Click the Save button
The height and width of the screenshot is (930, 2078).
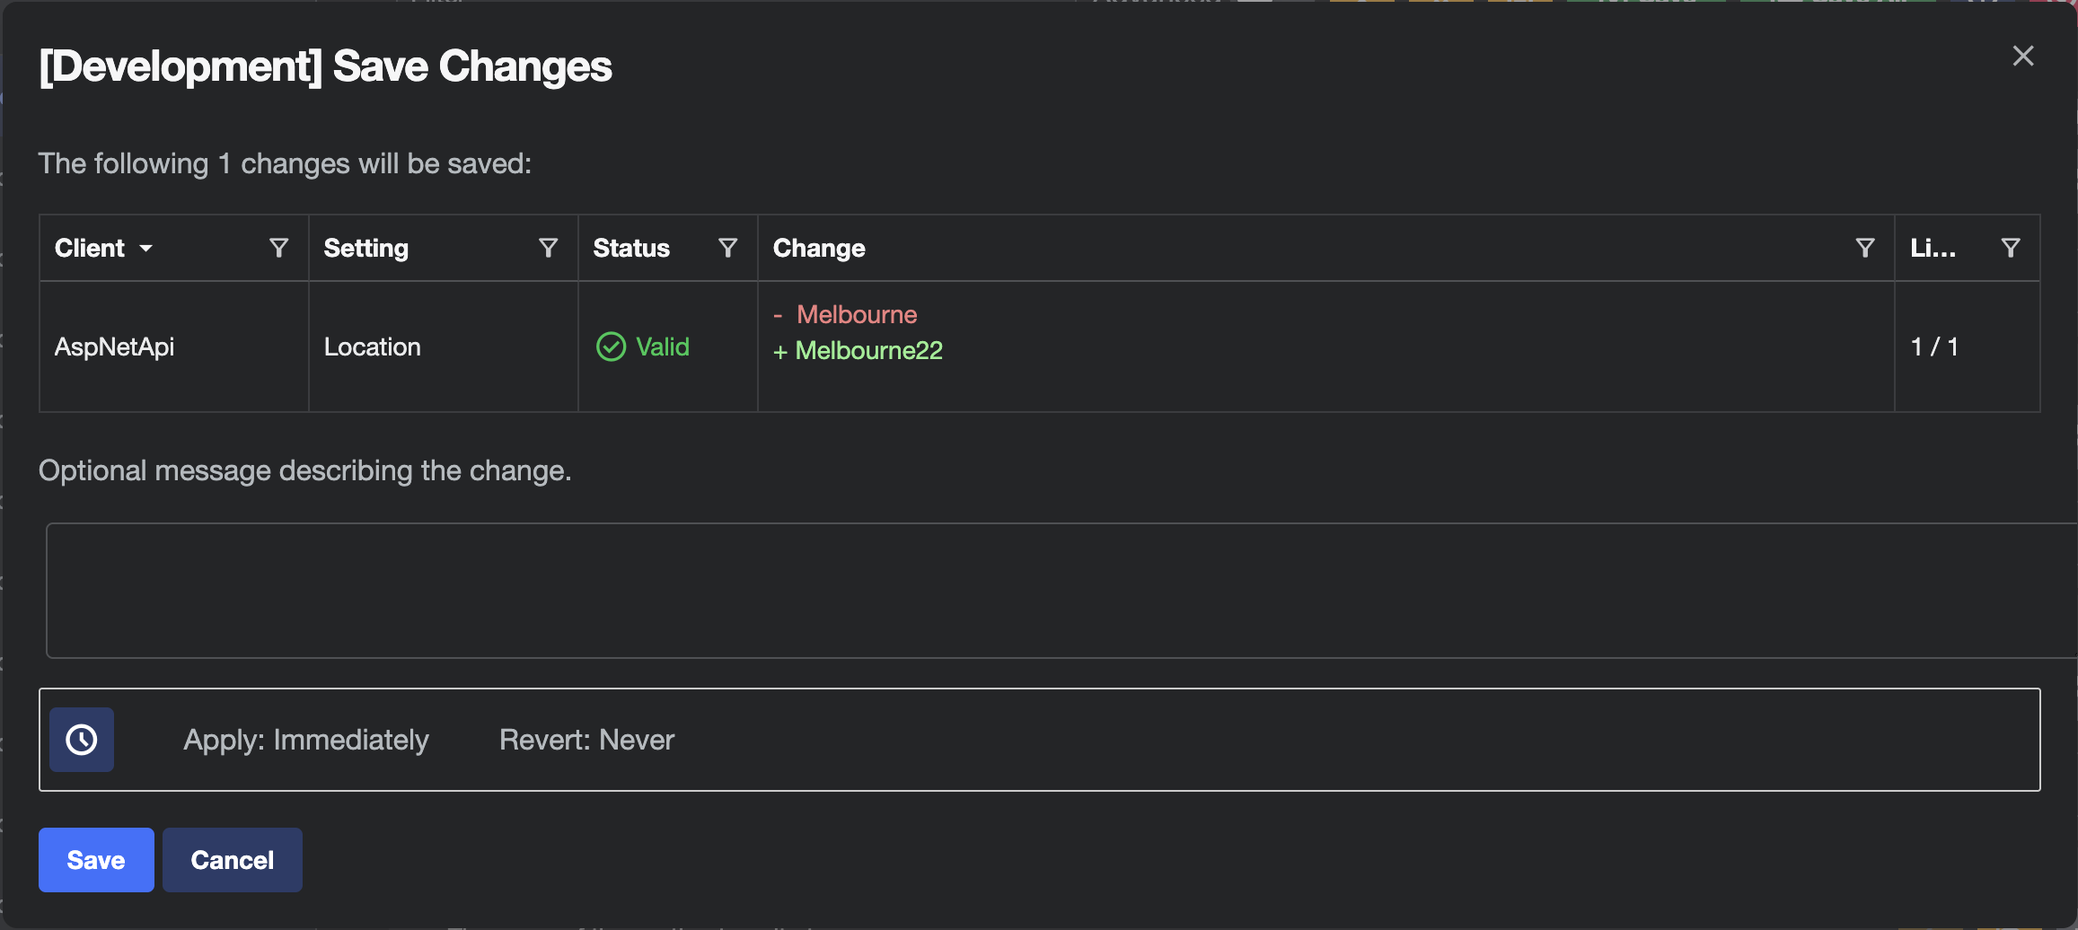coord(96,860)
